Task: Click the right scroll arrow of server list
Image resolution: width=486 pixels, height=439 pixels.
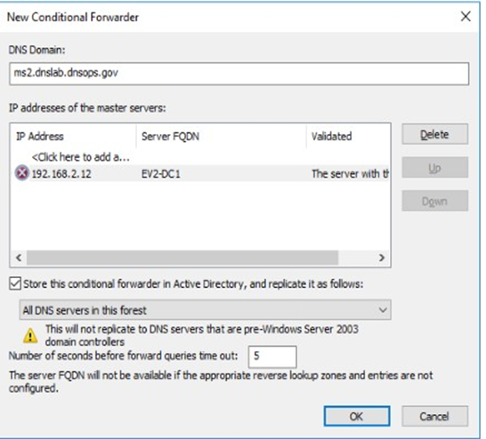Action: [382, 258]
